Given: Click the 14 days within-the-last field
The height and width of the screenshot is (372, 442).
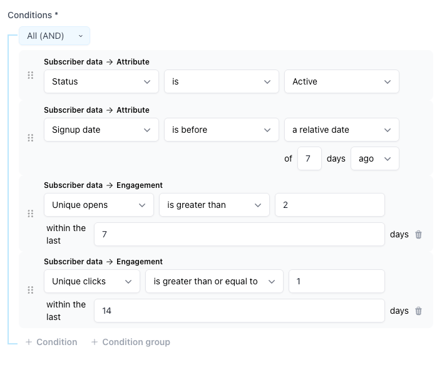Looking at the screenshot, I should pos(239,311).
